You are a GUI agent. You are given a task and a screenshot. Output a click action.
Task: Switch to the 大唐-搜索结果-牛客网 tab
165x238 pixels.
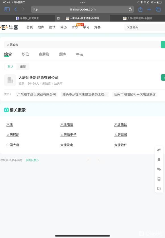pos(137,18)
